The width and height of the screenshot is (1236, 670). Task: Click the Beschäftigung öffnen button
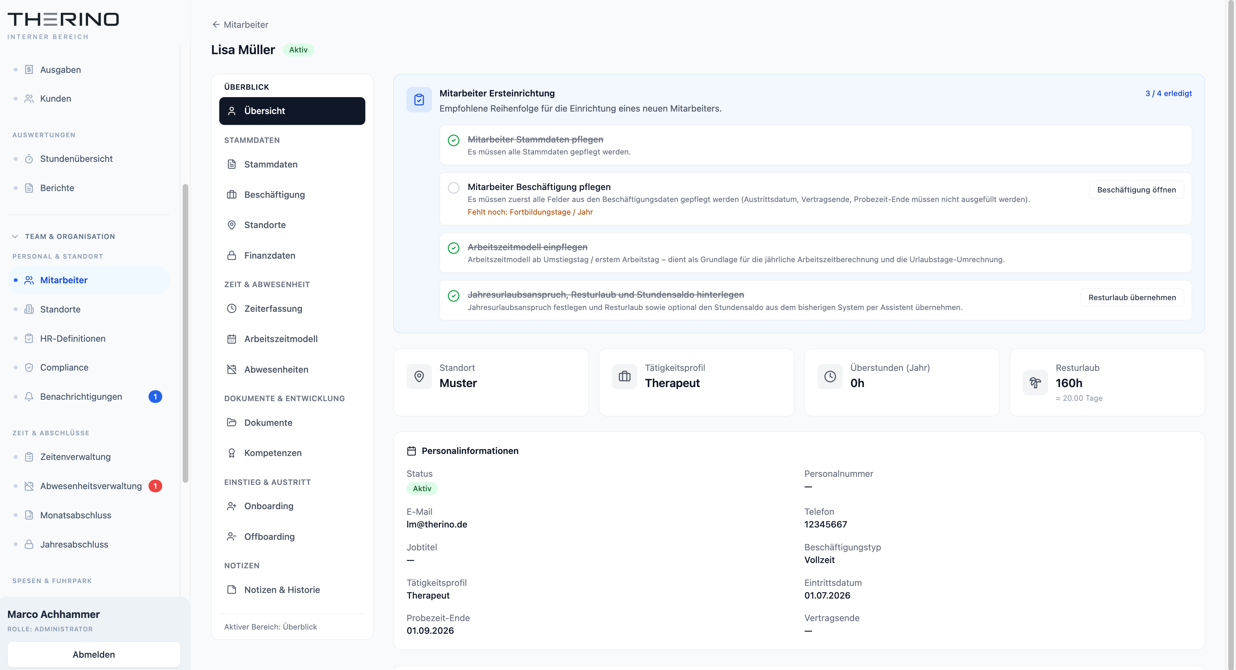tap(1136, 190)
